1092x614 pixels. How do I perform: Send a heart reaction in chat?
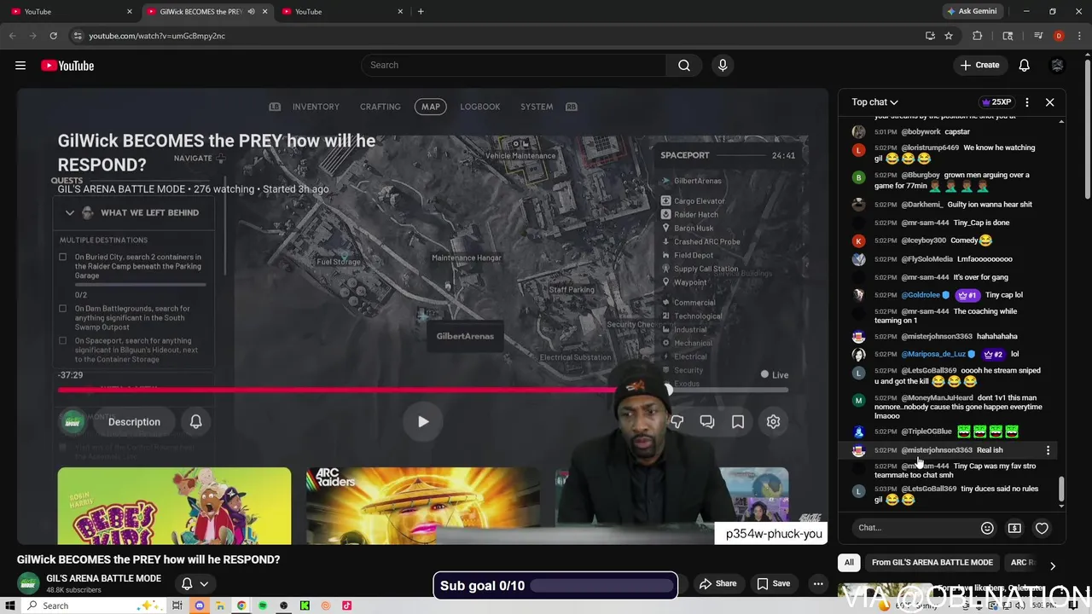tap(1042, 528)
